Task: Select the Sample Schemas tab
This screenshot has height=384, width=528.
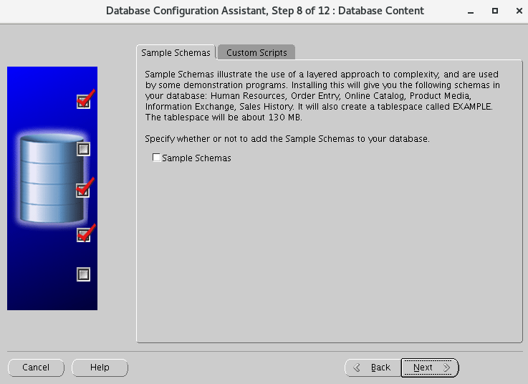Action: [176, 52]
